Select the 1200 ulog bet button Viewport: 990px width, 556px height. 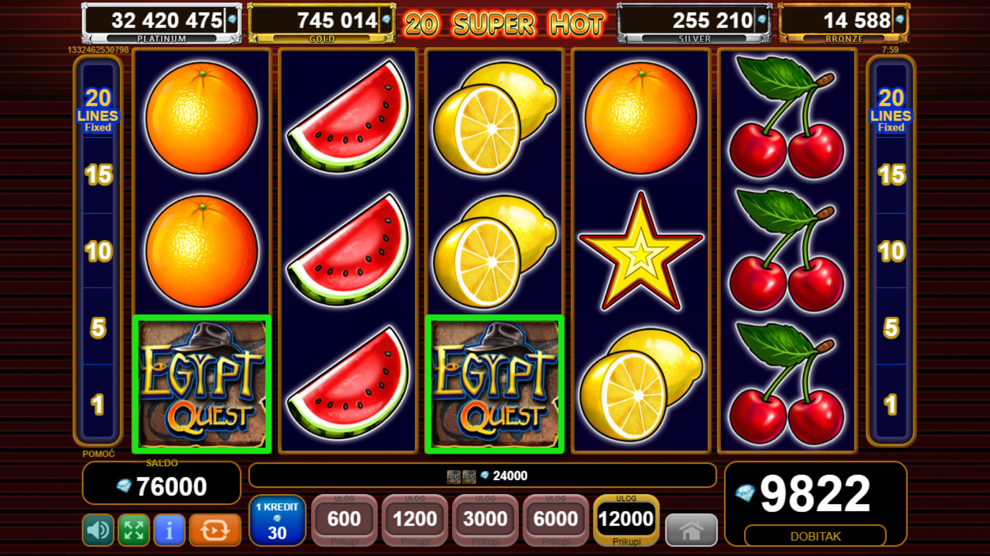[x=415, y=520]
